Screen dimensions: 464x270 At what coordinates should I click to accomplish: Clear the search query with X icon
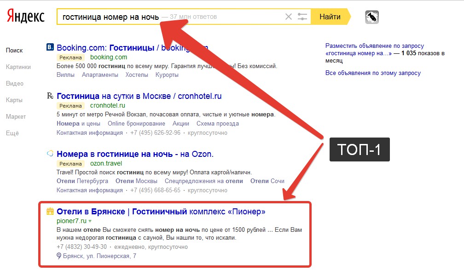tap(289, 17)
